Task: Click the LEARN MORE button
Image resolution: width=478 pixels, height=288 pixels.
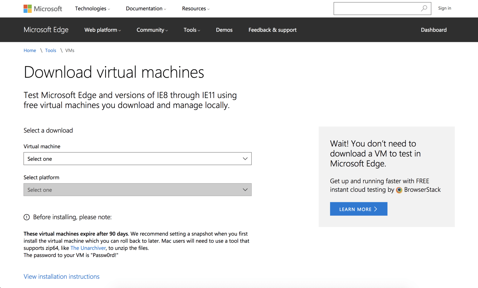Action: coord(358,209)
